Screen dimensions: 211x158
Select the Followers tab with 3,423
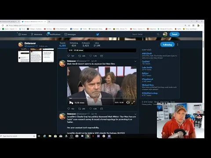click(86, 44)
